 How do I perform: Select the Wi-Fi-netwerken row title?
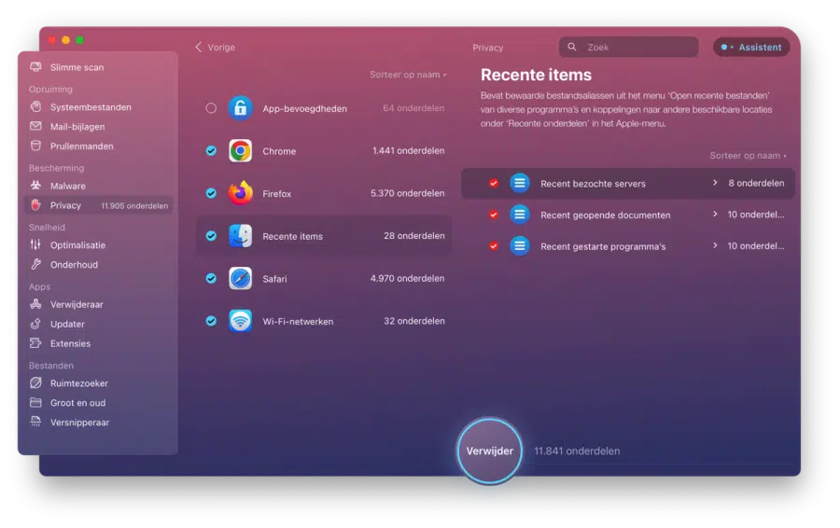pos(298,321)
